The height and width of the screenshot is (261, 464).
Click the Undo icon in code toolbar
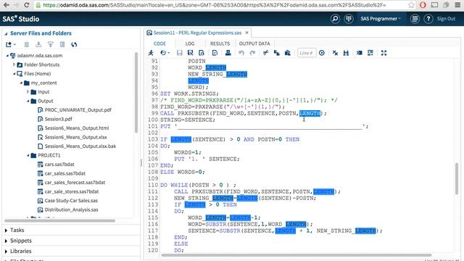(241, 53)
